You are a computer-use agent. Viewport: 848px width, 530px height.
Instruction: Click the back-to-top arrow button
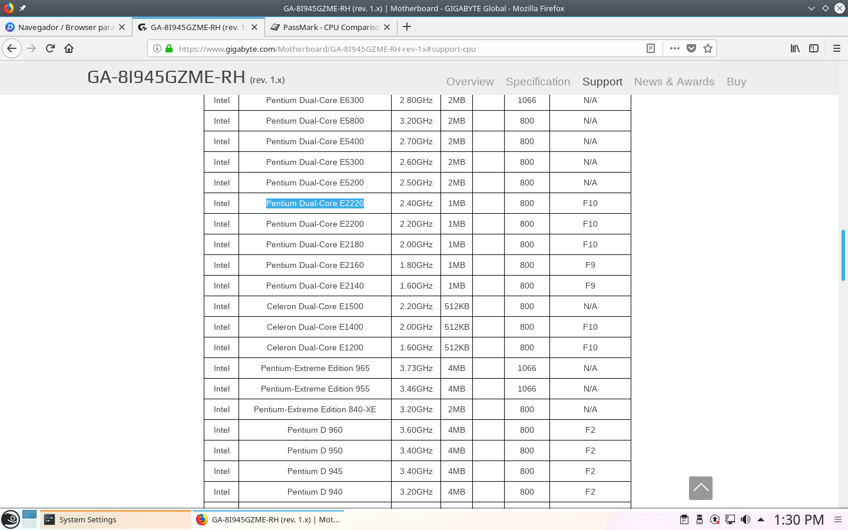[x=701, y=488]
